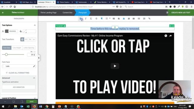
Task: Click the Windows Start button
Action: coord(3,106)
